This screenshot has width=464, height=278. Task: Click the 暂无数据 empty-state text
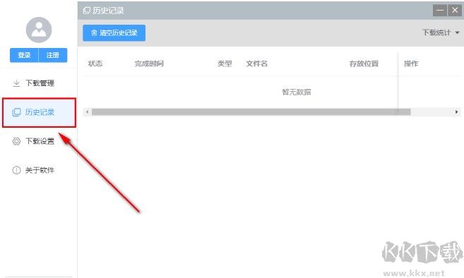[x=296, y=92]
